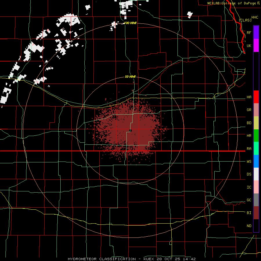Click the 'HA' legend label

[x=249, y=97]
